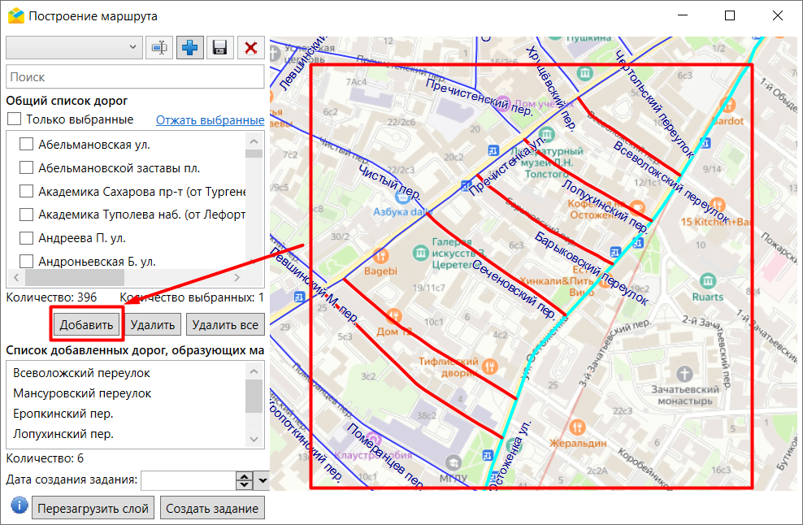Delete the route with the red X icon

(250, 48)
